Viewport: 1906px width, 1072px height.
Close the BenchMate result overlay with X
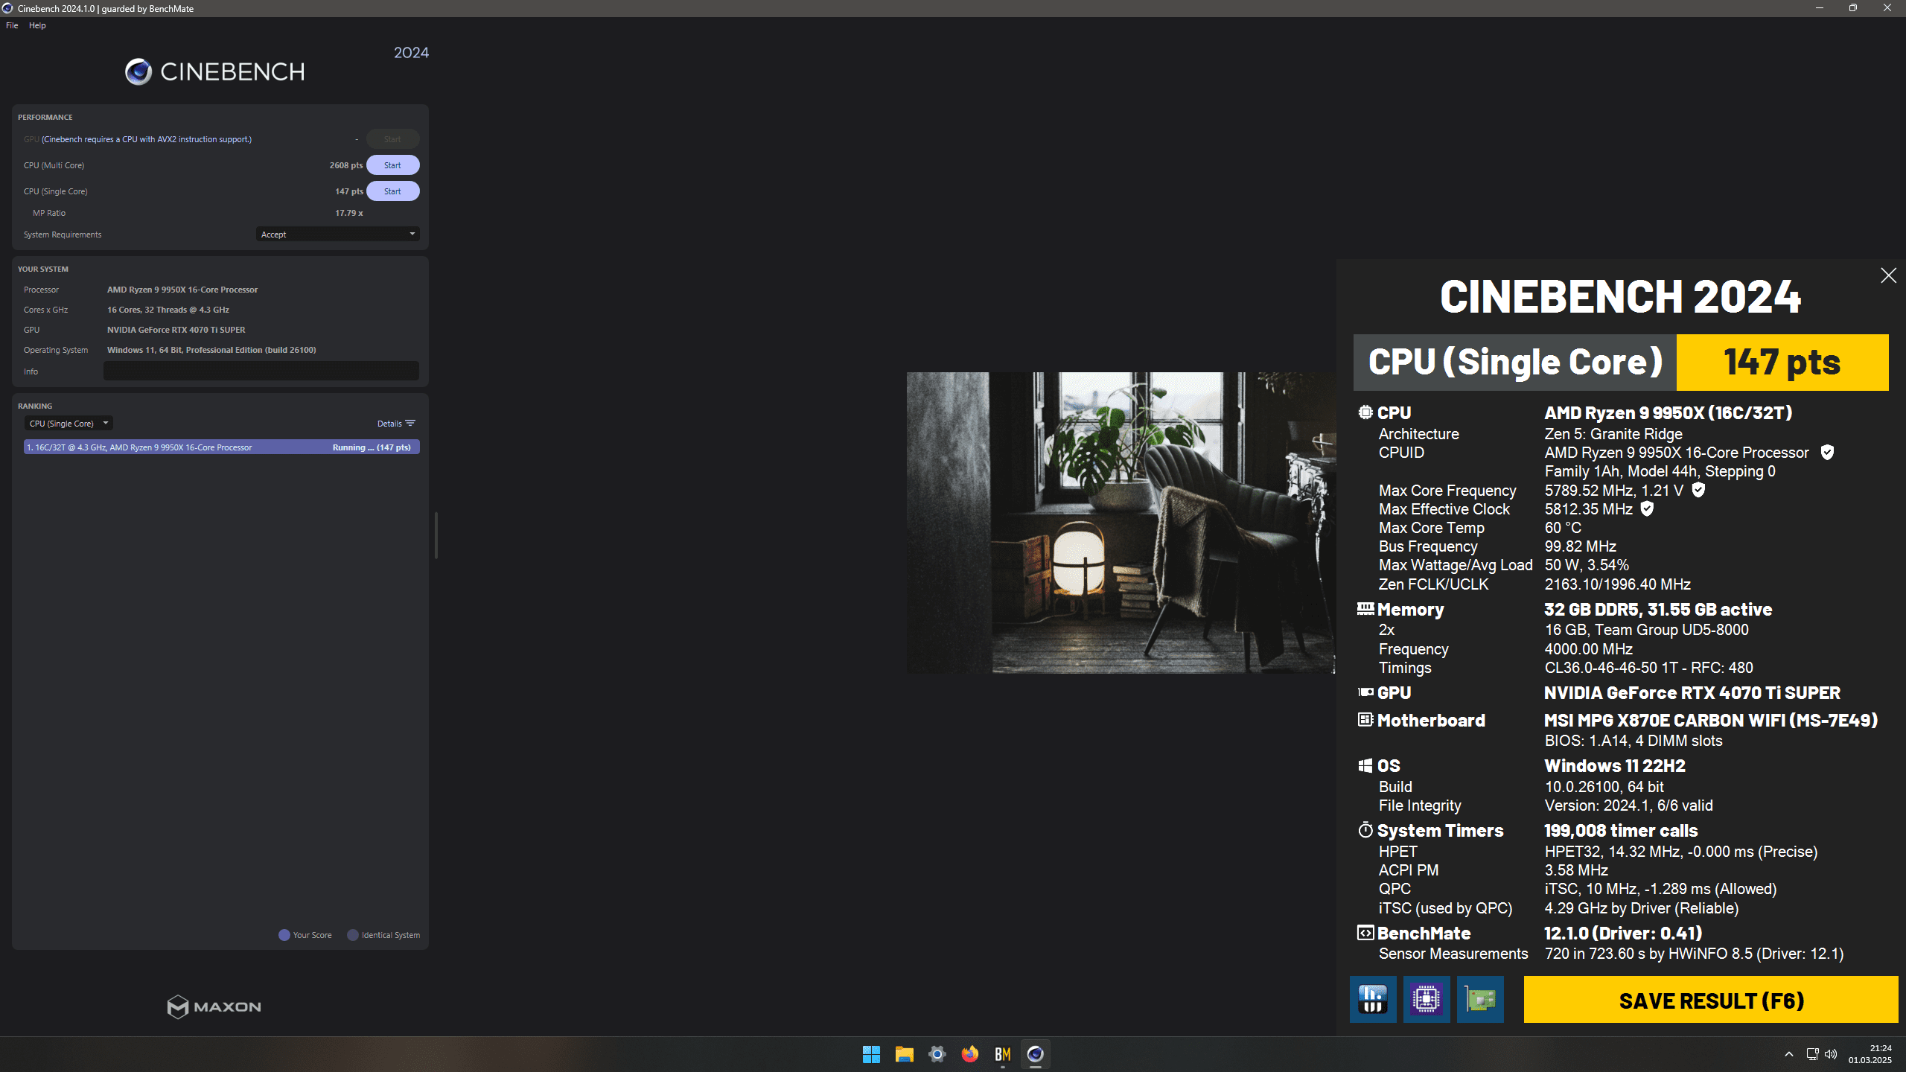(x=1888, y=275)
